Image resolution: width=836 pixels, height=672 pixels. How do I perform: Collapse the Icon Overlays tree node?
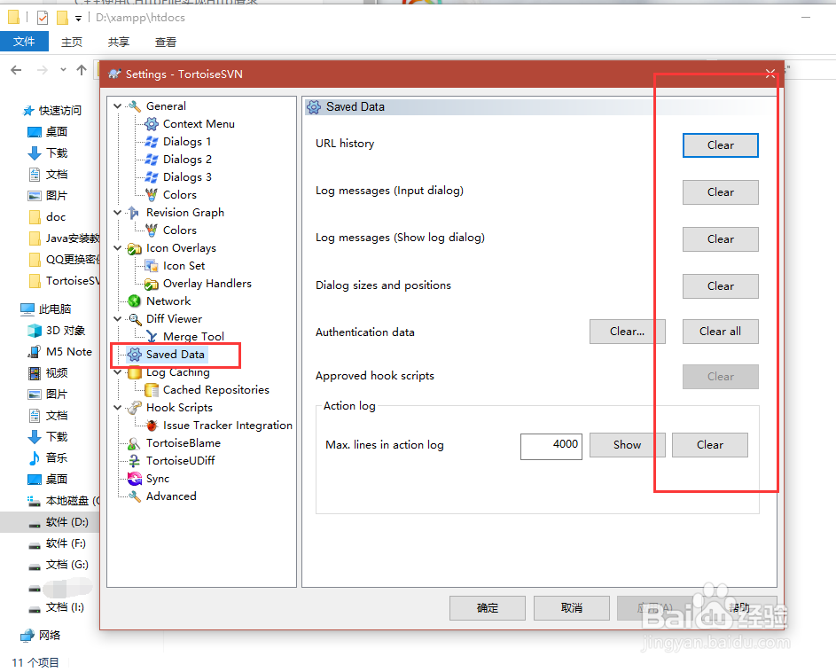click(118, 248)
